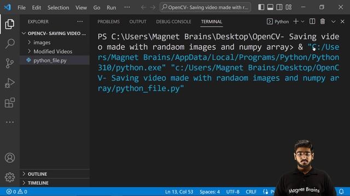This screenshot has width=350, height=196.
Task: Create a new terminal with plus icon
Action: (x=296, y=22)
